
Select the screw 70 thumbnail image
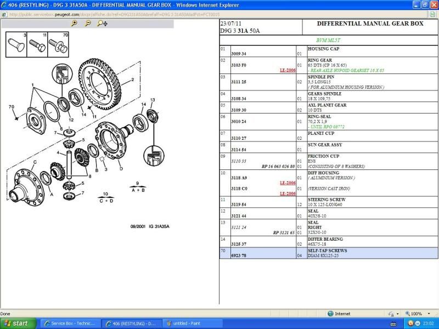tap(58, 44)
